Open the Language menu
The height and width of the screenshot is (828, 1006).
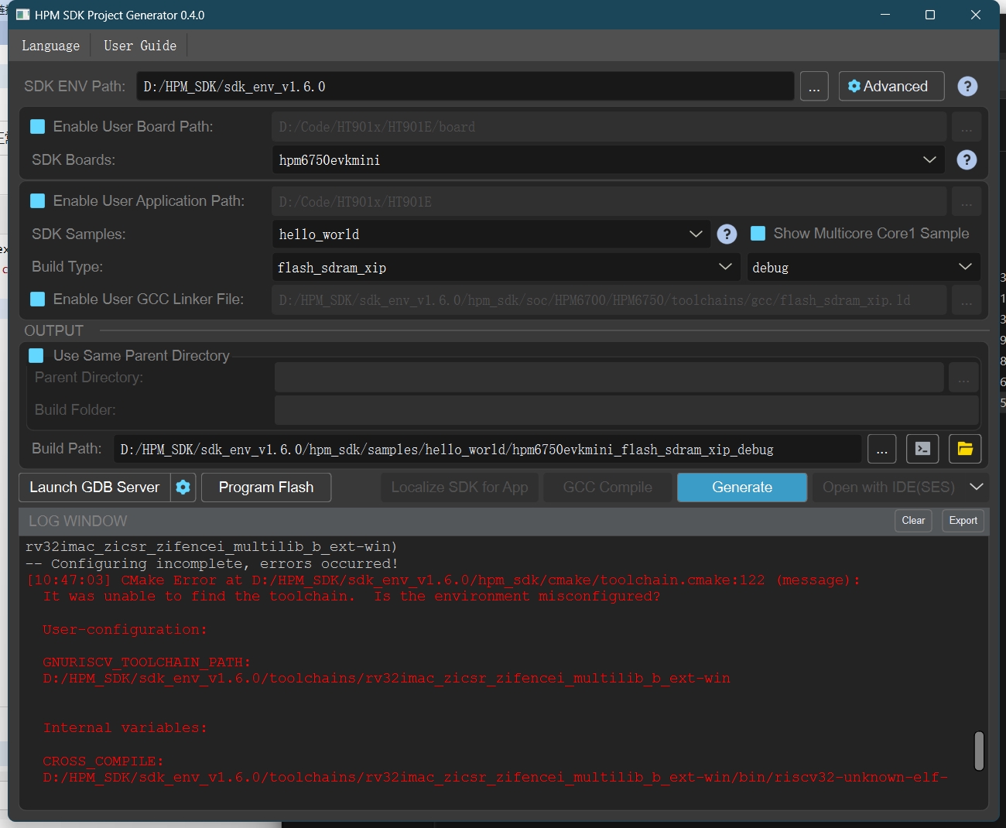point(50,46)
